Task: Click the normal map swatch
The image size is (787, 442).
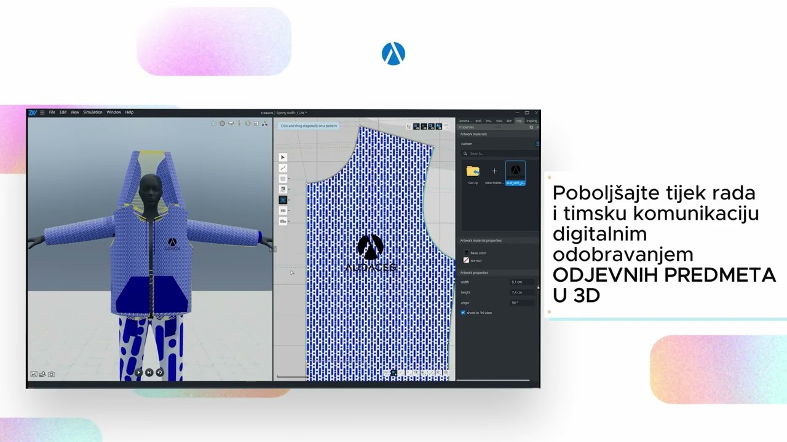Action: 466,260
